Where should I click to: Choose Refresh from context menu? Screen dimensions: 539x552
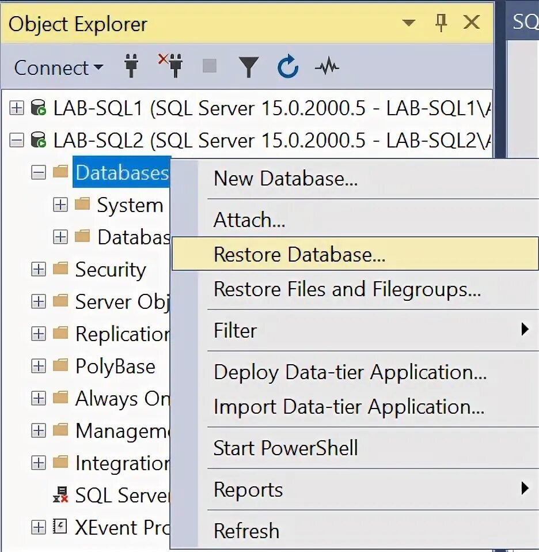click(355, 531)
